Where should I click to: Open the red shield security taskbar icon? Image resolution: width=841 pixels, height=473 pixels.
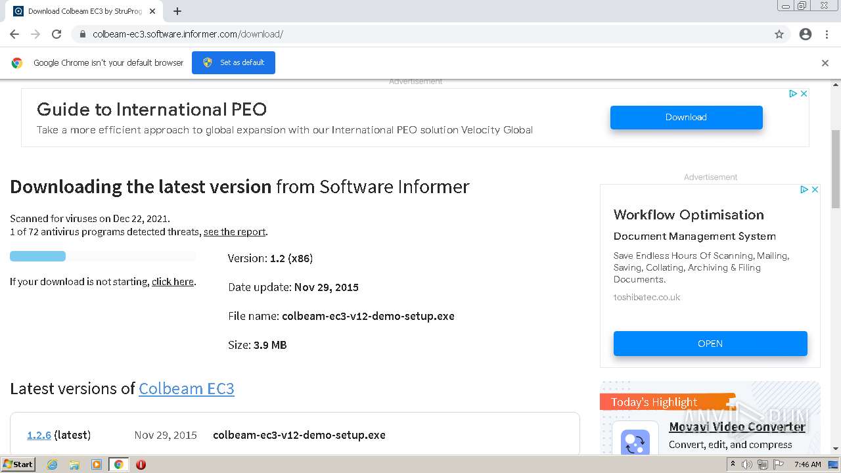click(x=141, y=464)
